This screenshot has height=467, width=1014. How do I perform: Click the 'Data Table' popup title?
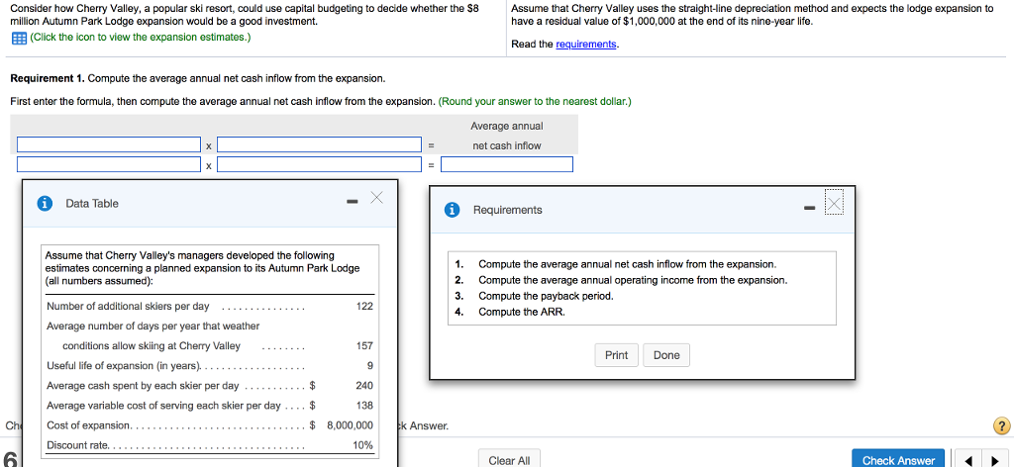[92, 204]
